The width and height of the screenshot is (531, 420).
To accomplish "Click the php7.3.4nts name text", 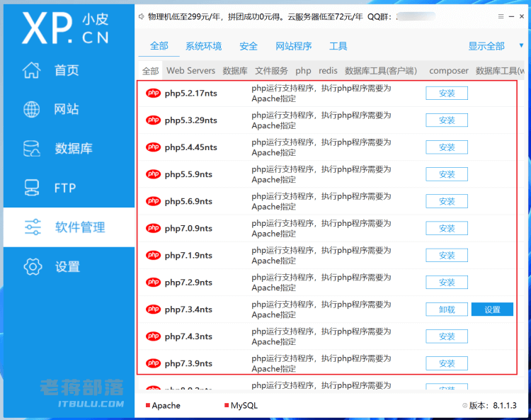I will coord(188,310).
